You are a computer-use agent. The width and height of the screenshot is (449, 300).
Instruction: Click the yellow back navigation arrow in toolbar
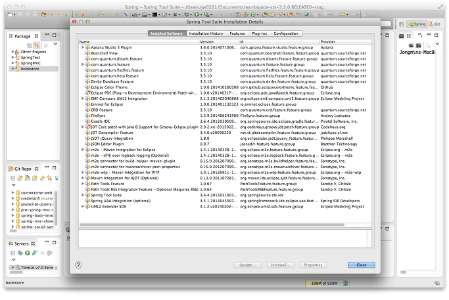pos(343,14)
